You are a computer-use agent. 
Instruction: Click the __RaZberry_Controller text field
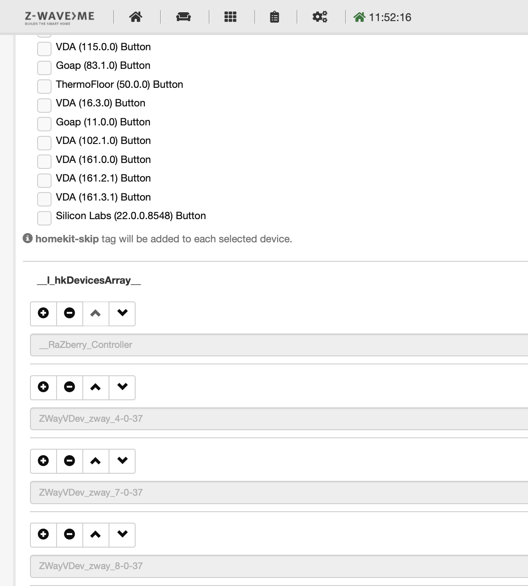coord(279,345)
